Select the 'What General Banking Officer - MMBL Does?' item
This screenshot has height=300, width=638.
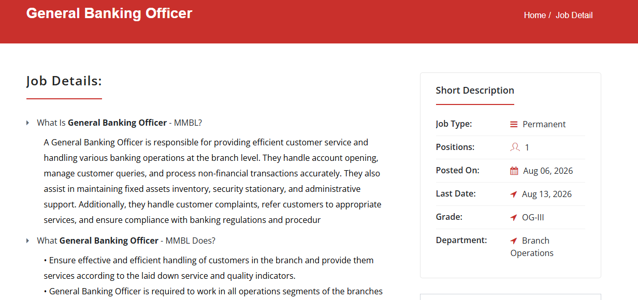[x=126, y=241]
